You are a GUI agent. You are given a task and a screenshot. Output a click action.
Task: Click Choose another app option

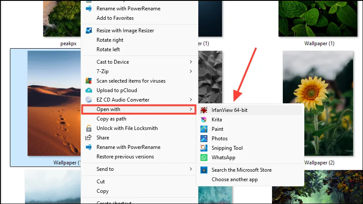(235, 179)
